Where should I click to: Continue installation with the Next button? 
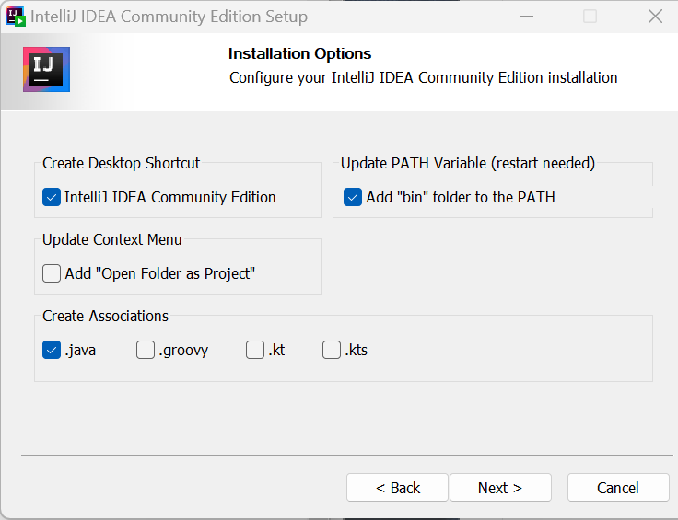point(501,488)
